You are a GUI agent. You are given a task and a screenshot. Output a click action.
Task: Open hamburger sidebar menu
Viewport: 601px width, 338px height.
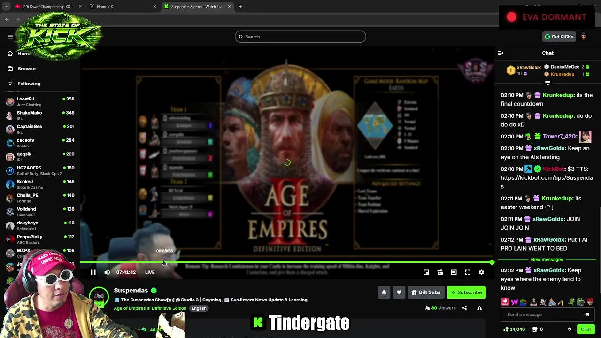pos(10,37)
